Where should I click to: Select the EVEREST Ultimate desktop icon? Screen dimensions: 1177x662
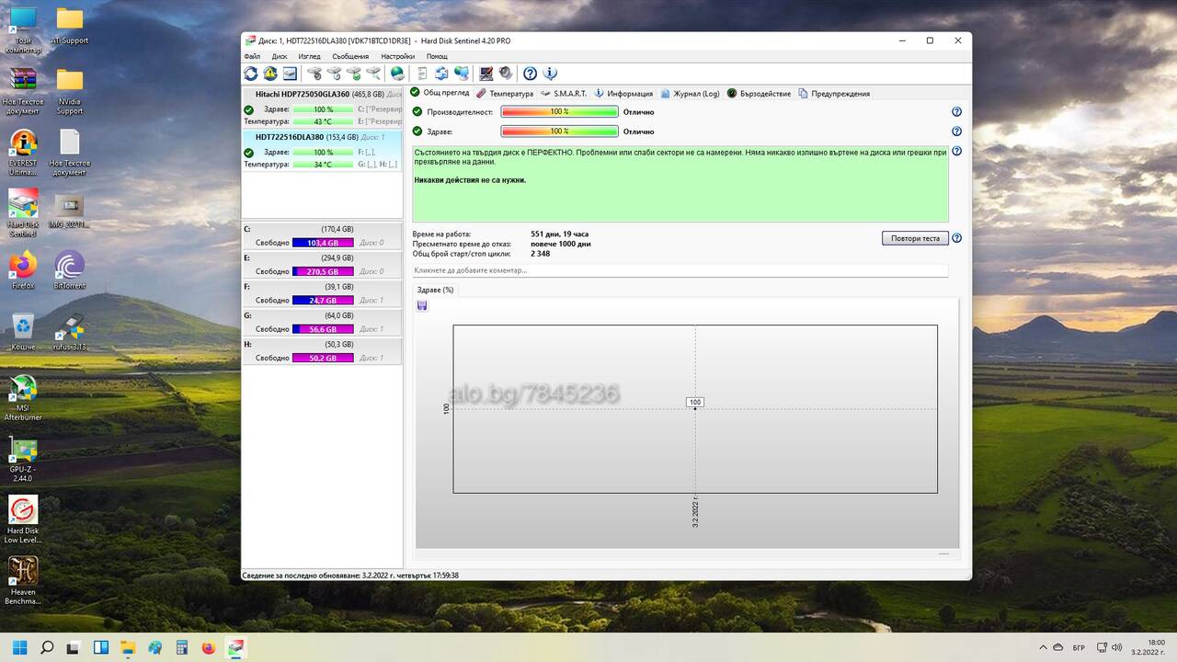pyautogui.click(x=23, y=152)
